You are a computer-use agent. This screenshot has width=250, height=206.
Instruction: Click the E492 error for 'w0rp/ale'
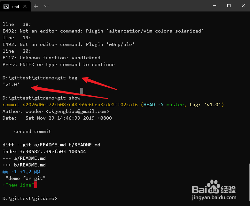[68, 44]
